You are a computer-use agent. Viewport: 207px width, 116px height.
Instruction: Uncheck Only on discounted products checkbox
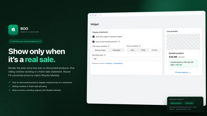coord(93,42)
